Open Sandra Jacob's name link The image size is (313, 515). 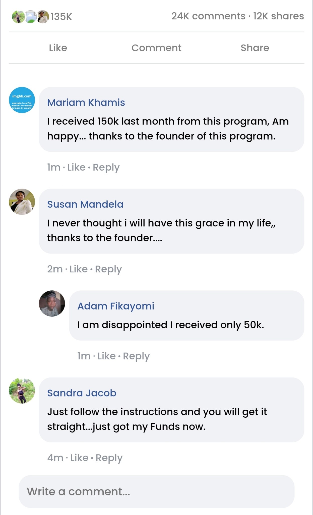(x=82, y=393)
